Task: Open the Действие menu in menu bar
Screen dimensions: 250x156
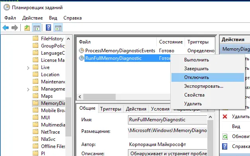Action: 33,18
